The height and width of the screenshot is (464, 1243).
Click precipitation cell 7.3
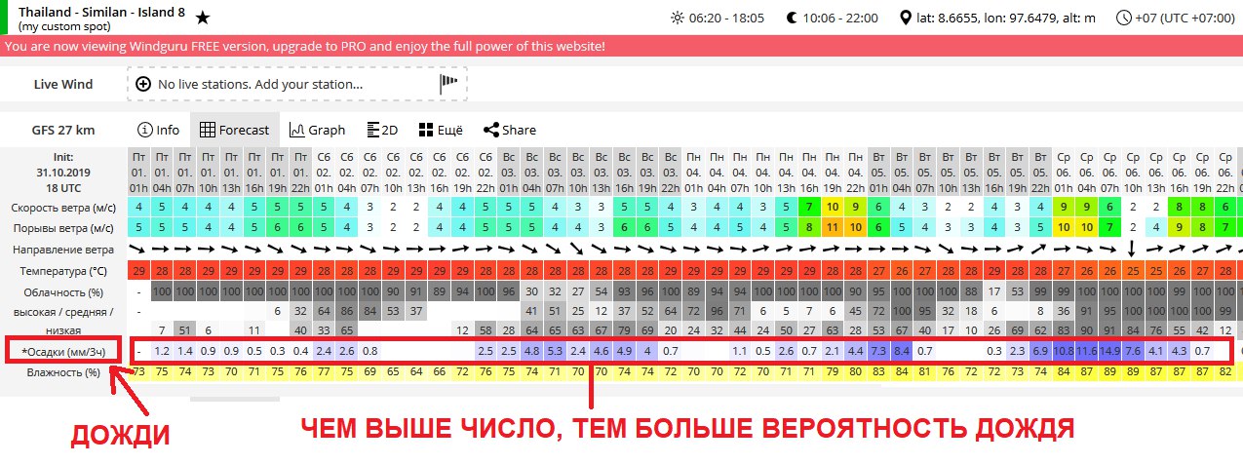tap(878, 350)
